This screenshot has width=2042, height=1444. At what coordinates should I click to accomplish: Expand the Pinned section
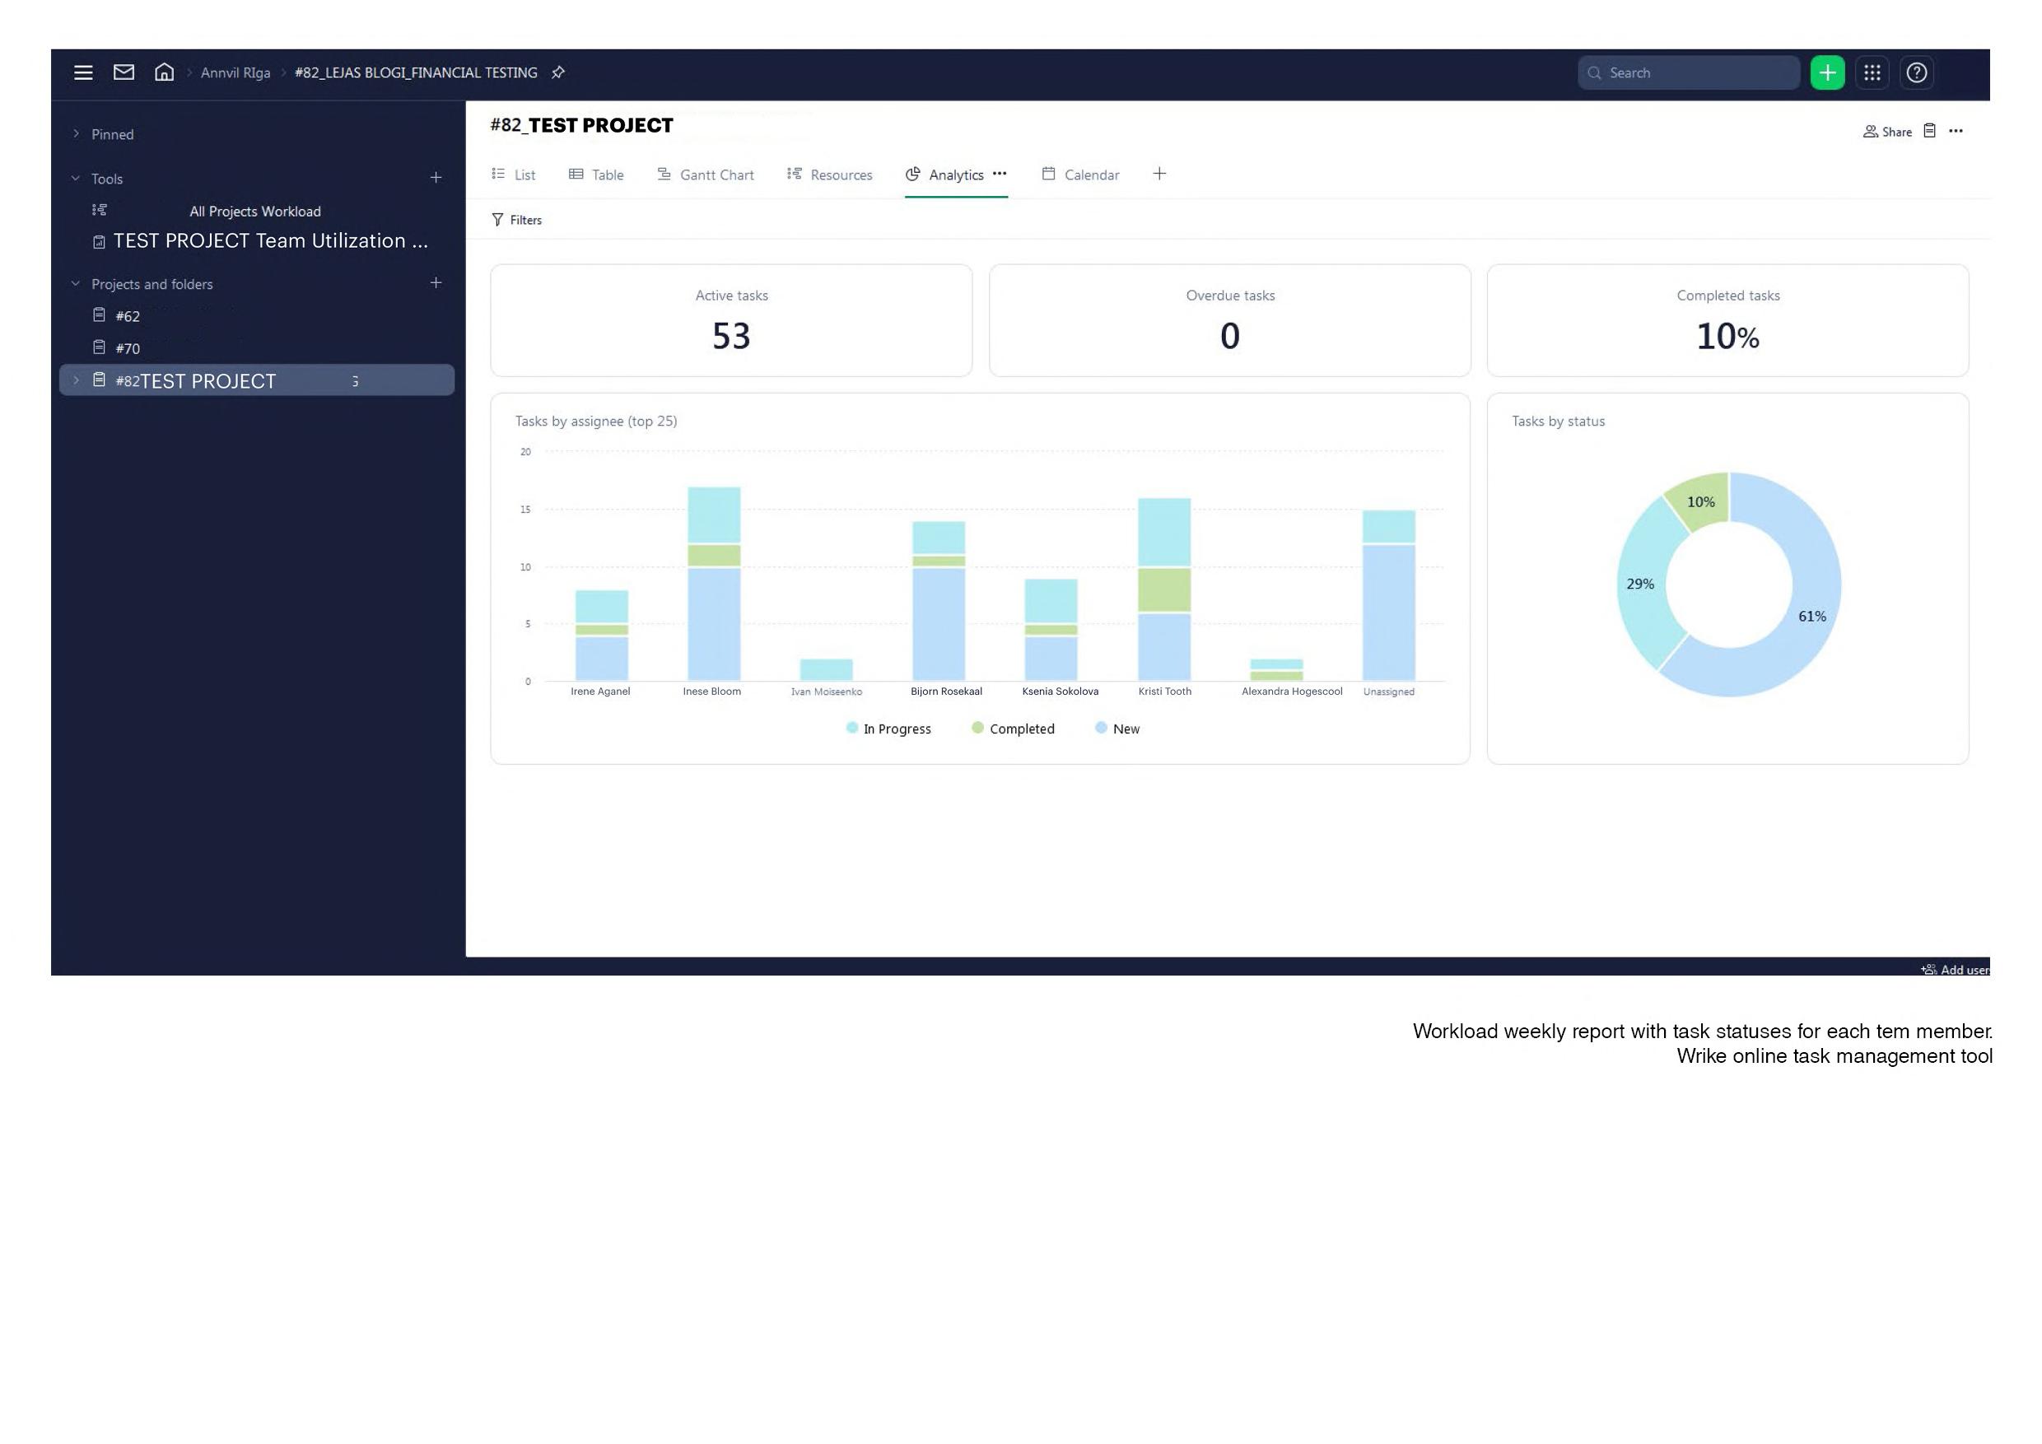point(77,134)
